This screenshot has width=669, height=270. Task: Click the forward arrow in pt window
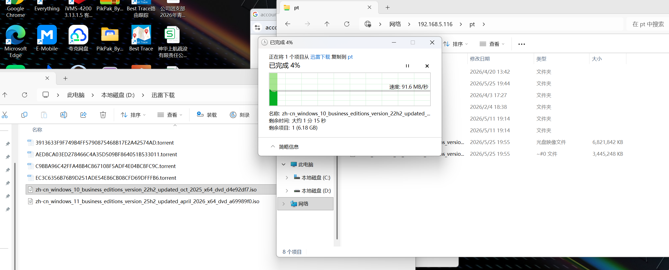(x=307, y=24)
